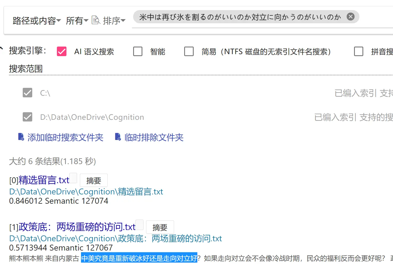
Task: Disable the AI 语义搜索 checkbox
Action: tap(62, 52)
